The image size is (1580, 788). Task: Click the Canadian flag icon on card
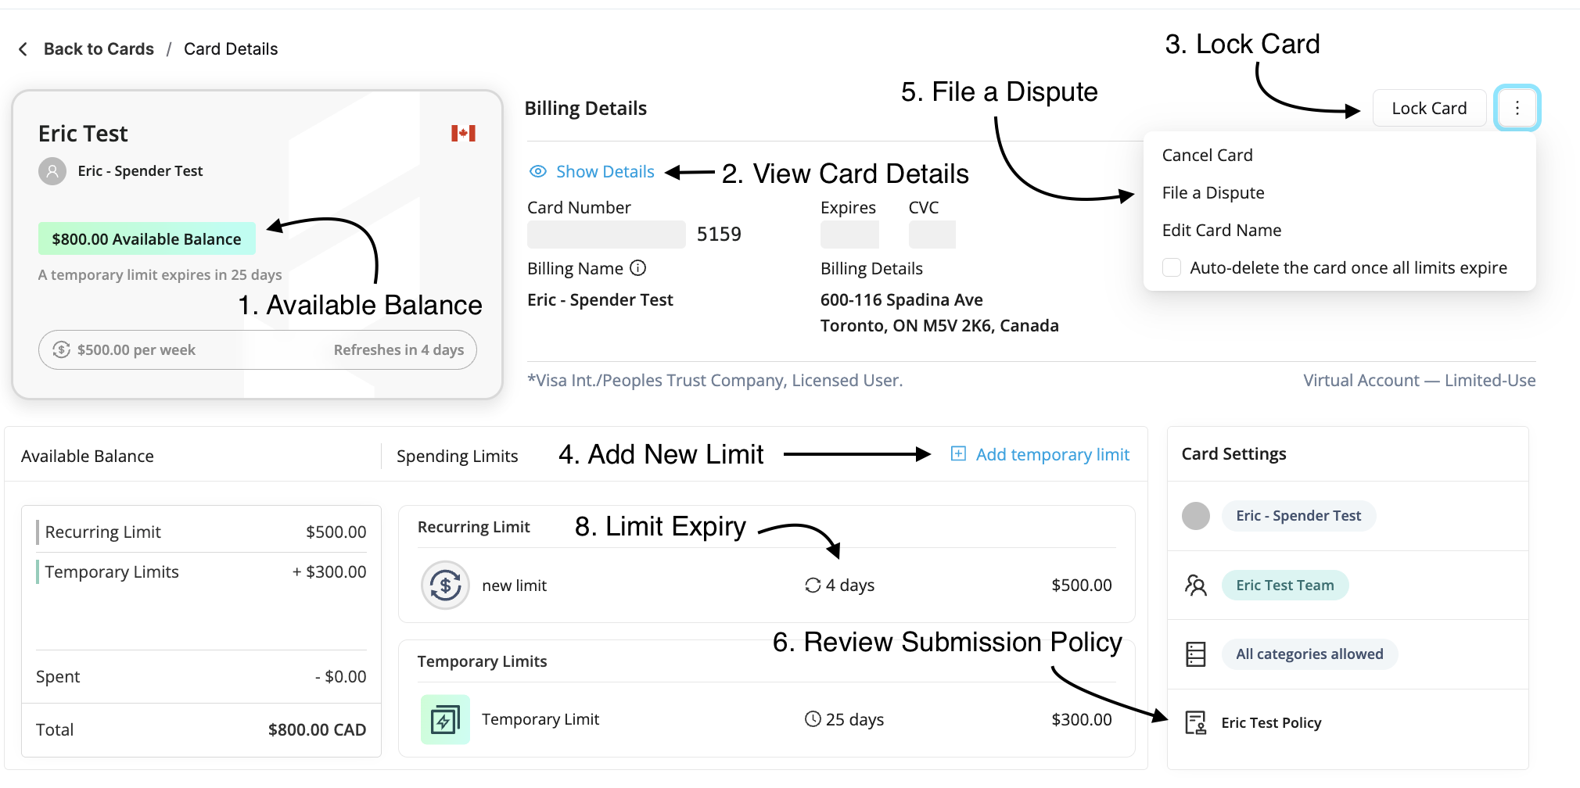[463, 134]
